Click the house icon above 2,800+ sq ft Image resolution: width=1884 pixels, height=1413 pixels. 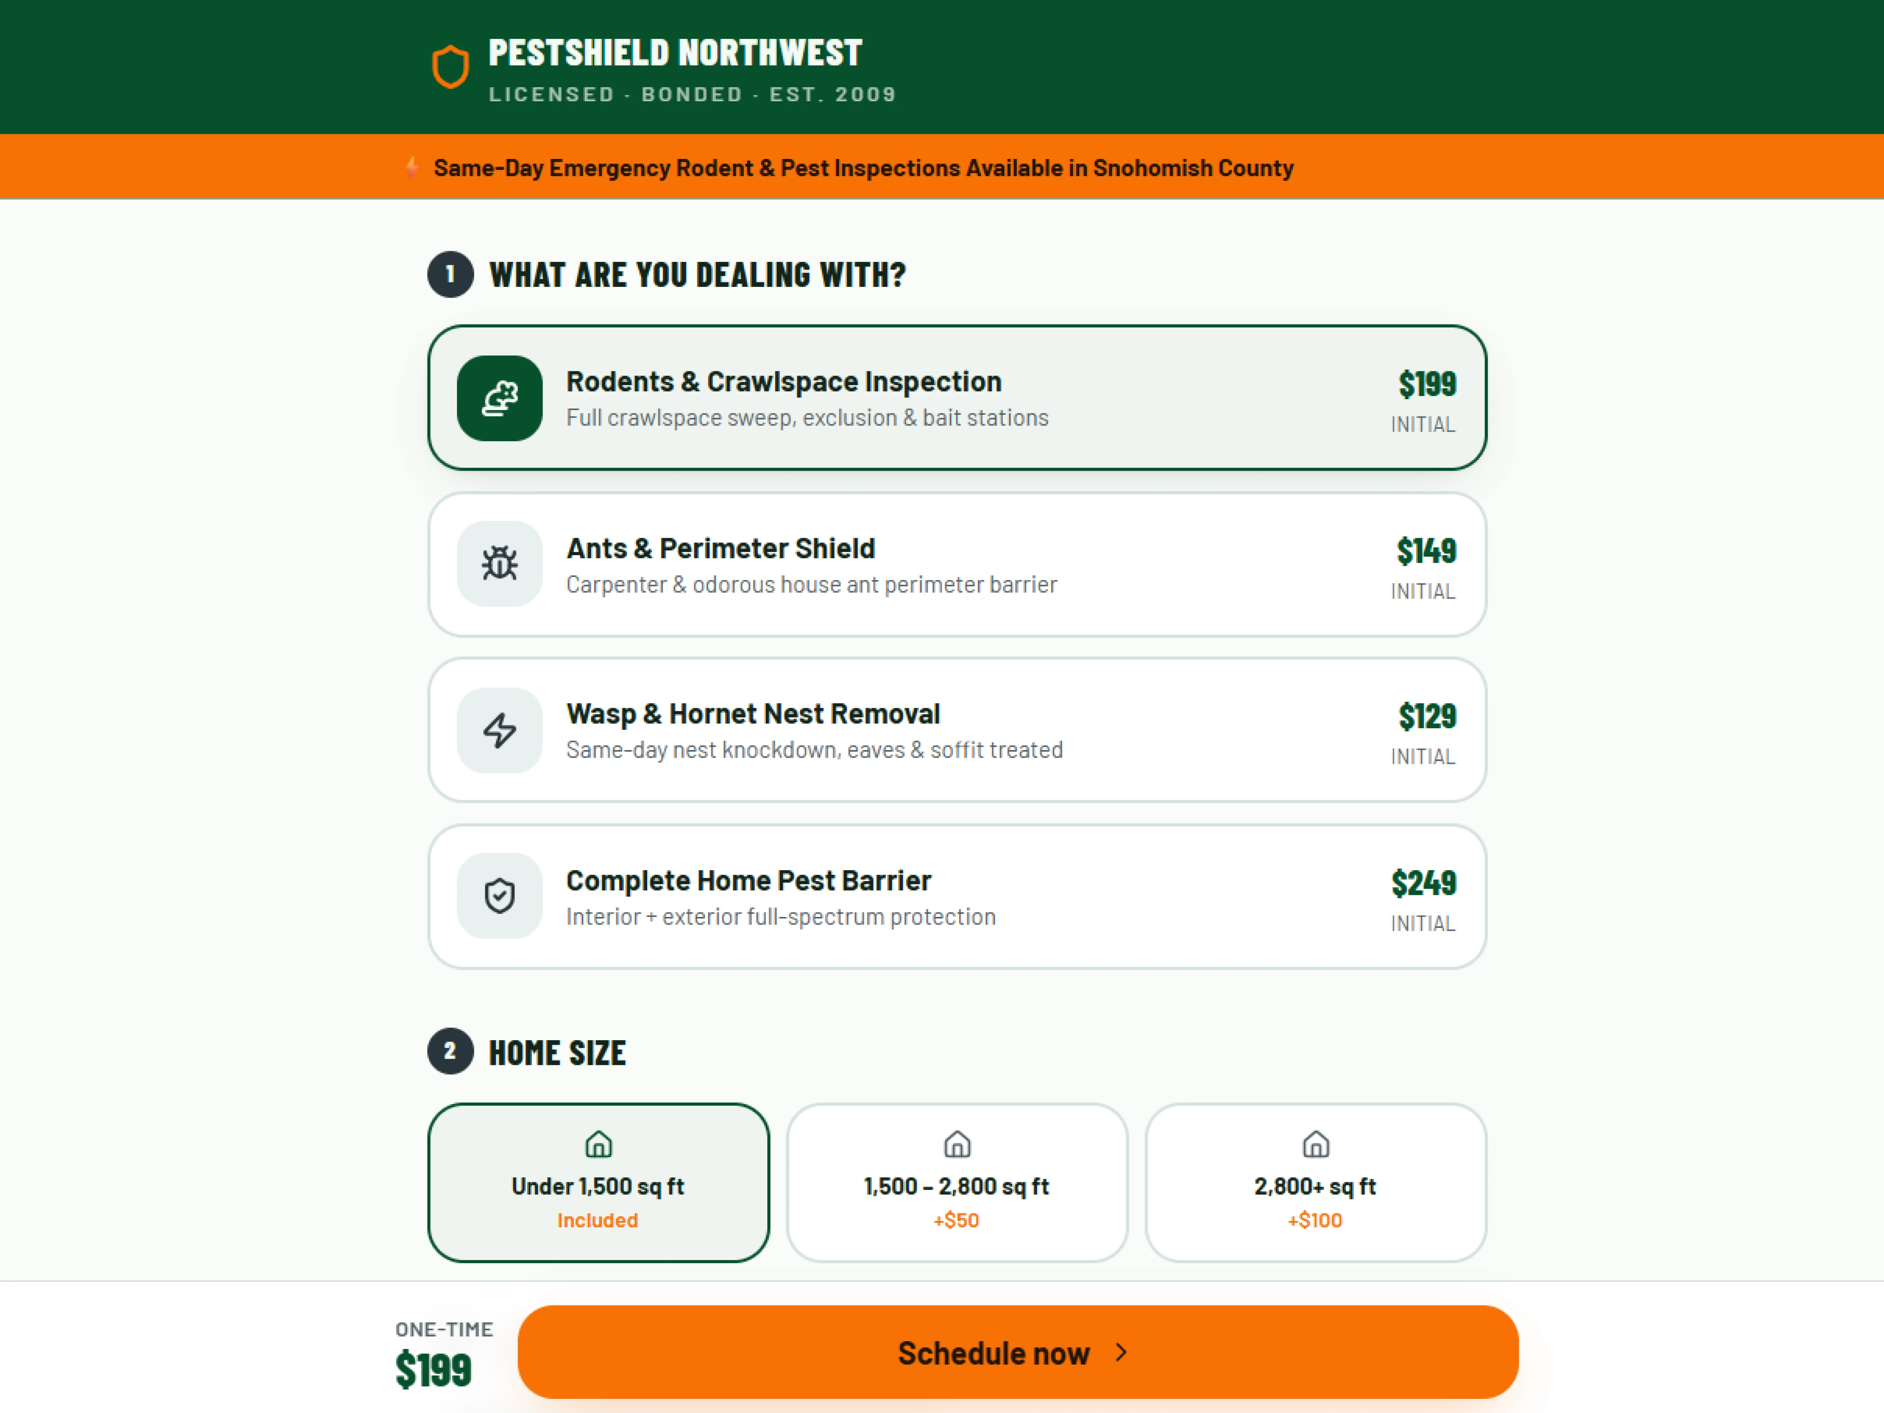pos(1316,1144)
